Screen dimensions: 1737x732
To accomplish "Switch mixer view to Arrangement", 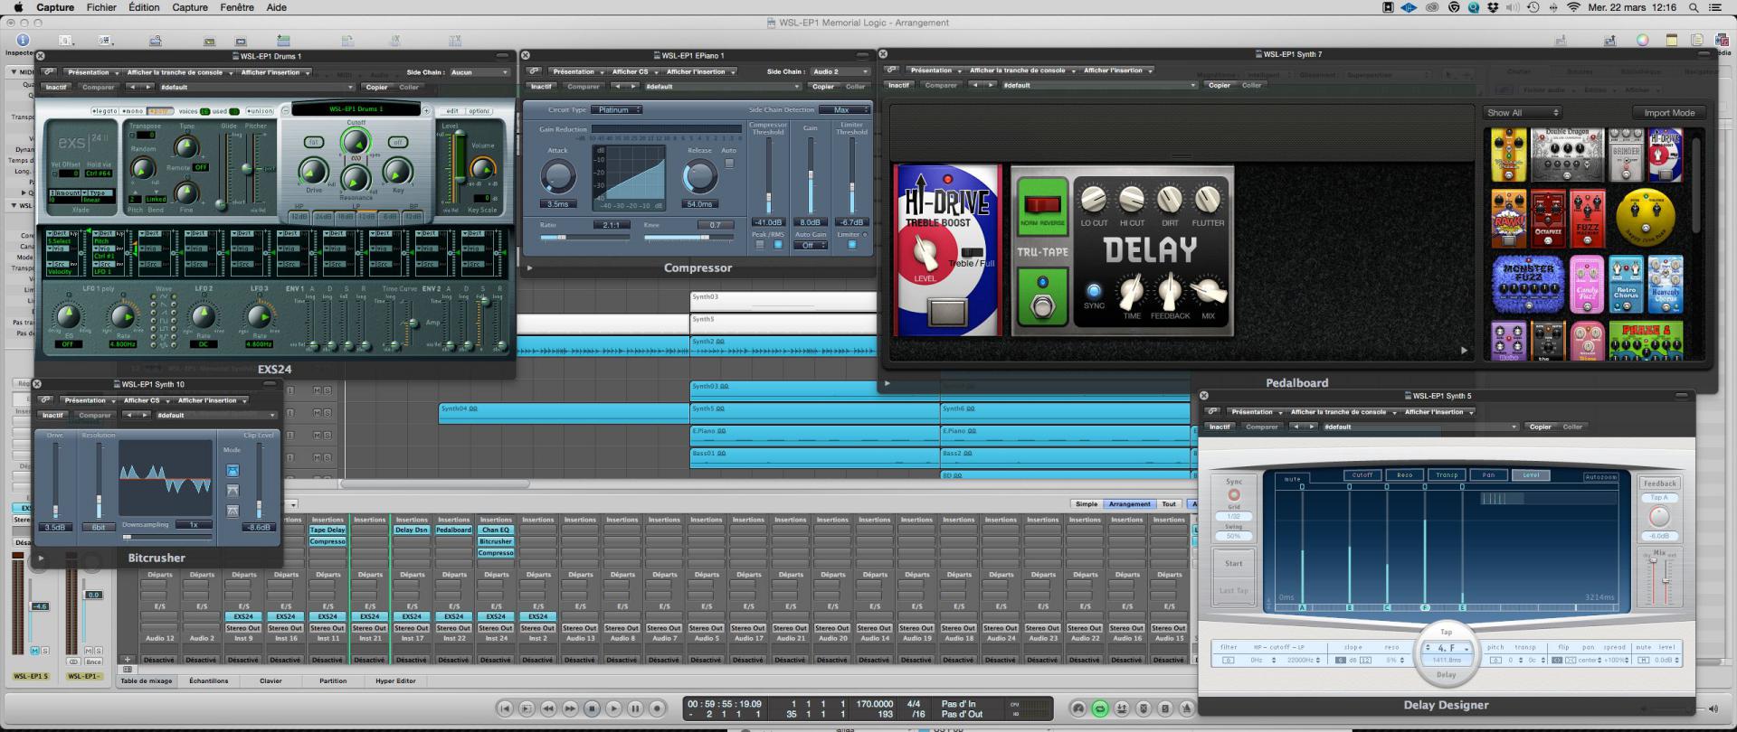I will click(1129, 504).
